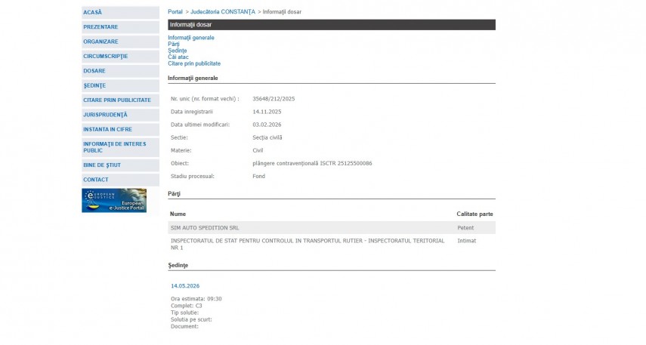The width and height of the screenshot is (646, 345).
Task: Open the PREZENTARE sidebar section
Action: coord(100,27)
